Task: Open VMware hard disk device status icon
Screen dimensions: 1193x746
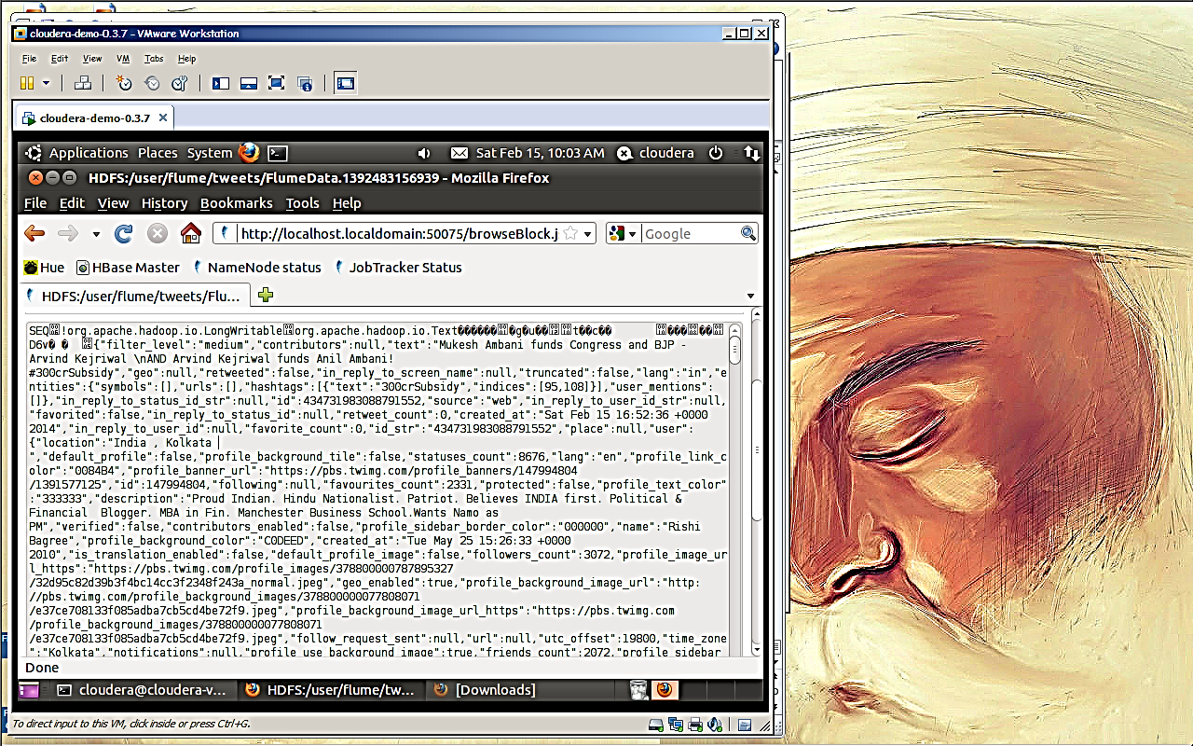Action: 656,725
